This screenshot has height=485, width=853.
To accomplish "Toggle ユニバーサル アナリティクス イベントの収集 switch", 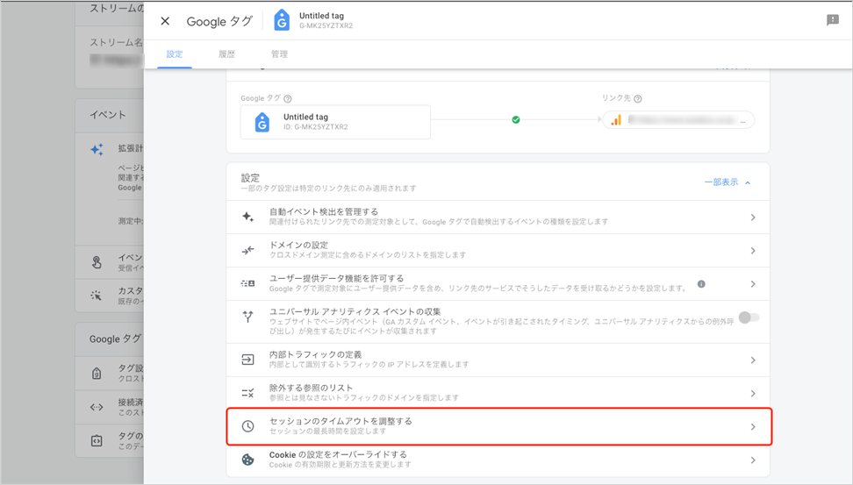I will 749,317.
